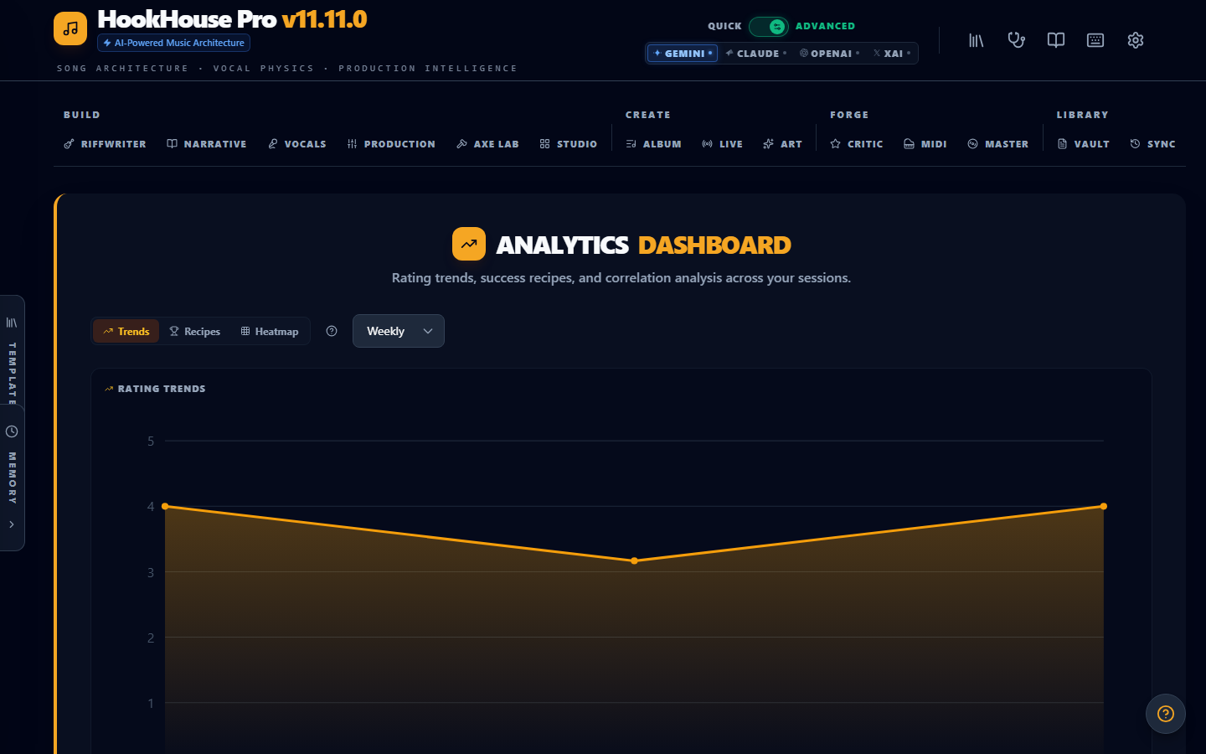Select the XAI model
The image size is (1206, 754).
[x=890, y=53]
